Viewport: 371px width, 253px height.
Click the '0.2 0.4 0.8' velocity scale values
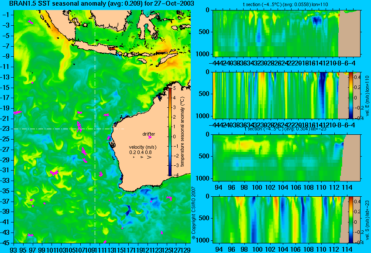[141, 152]
